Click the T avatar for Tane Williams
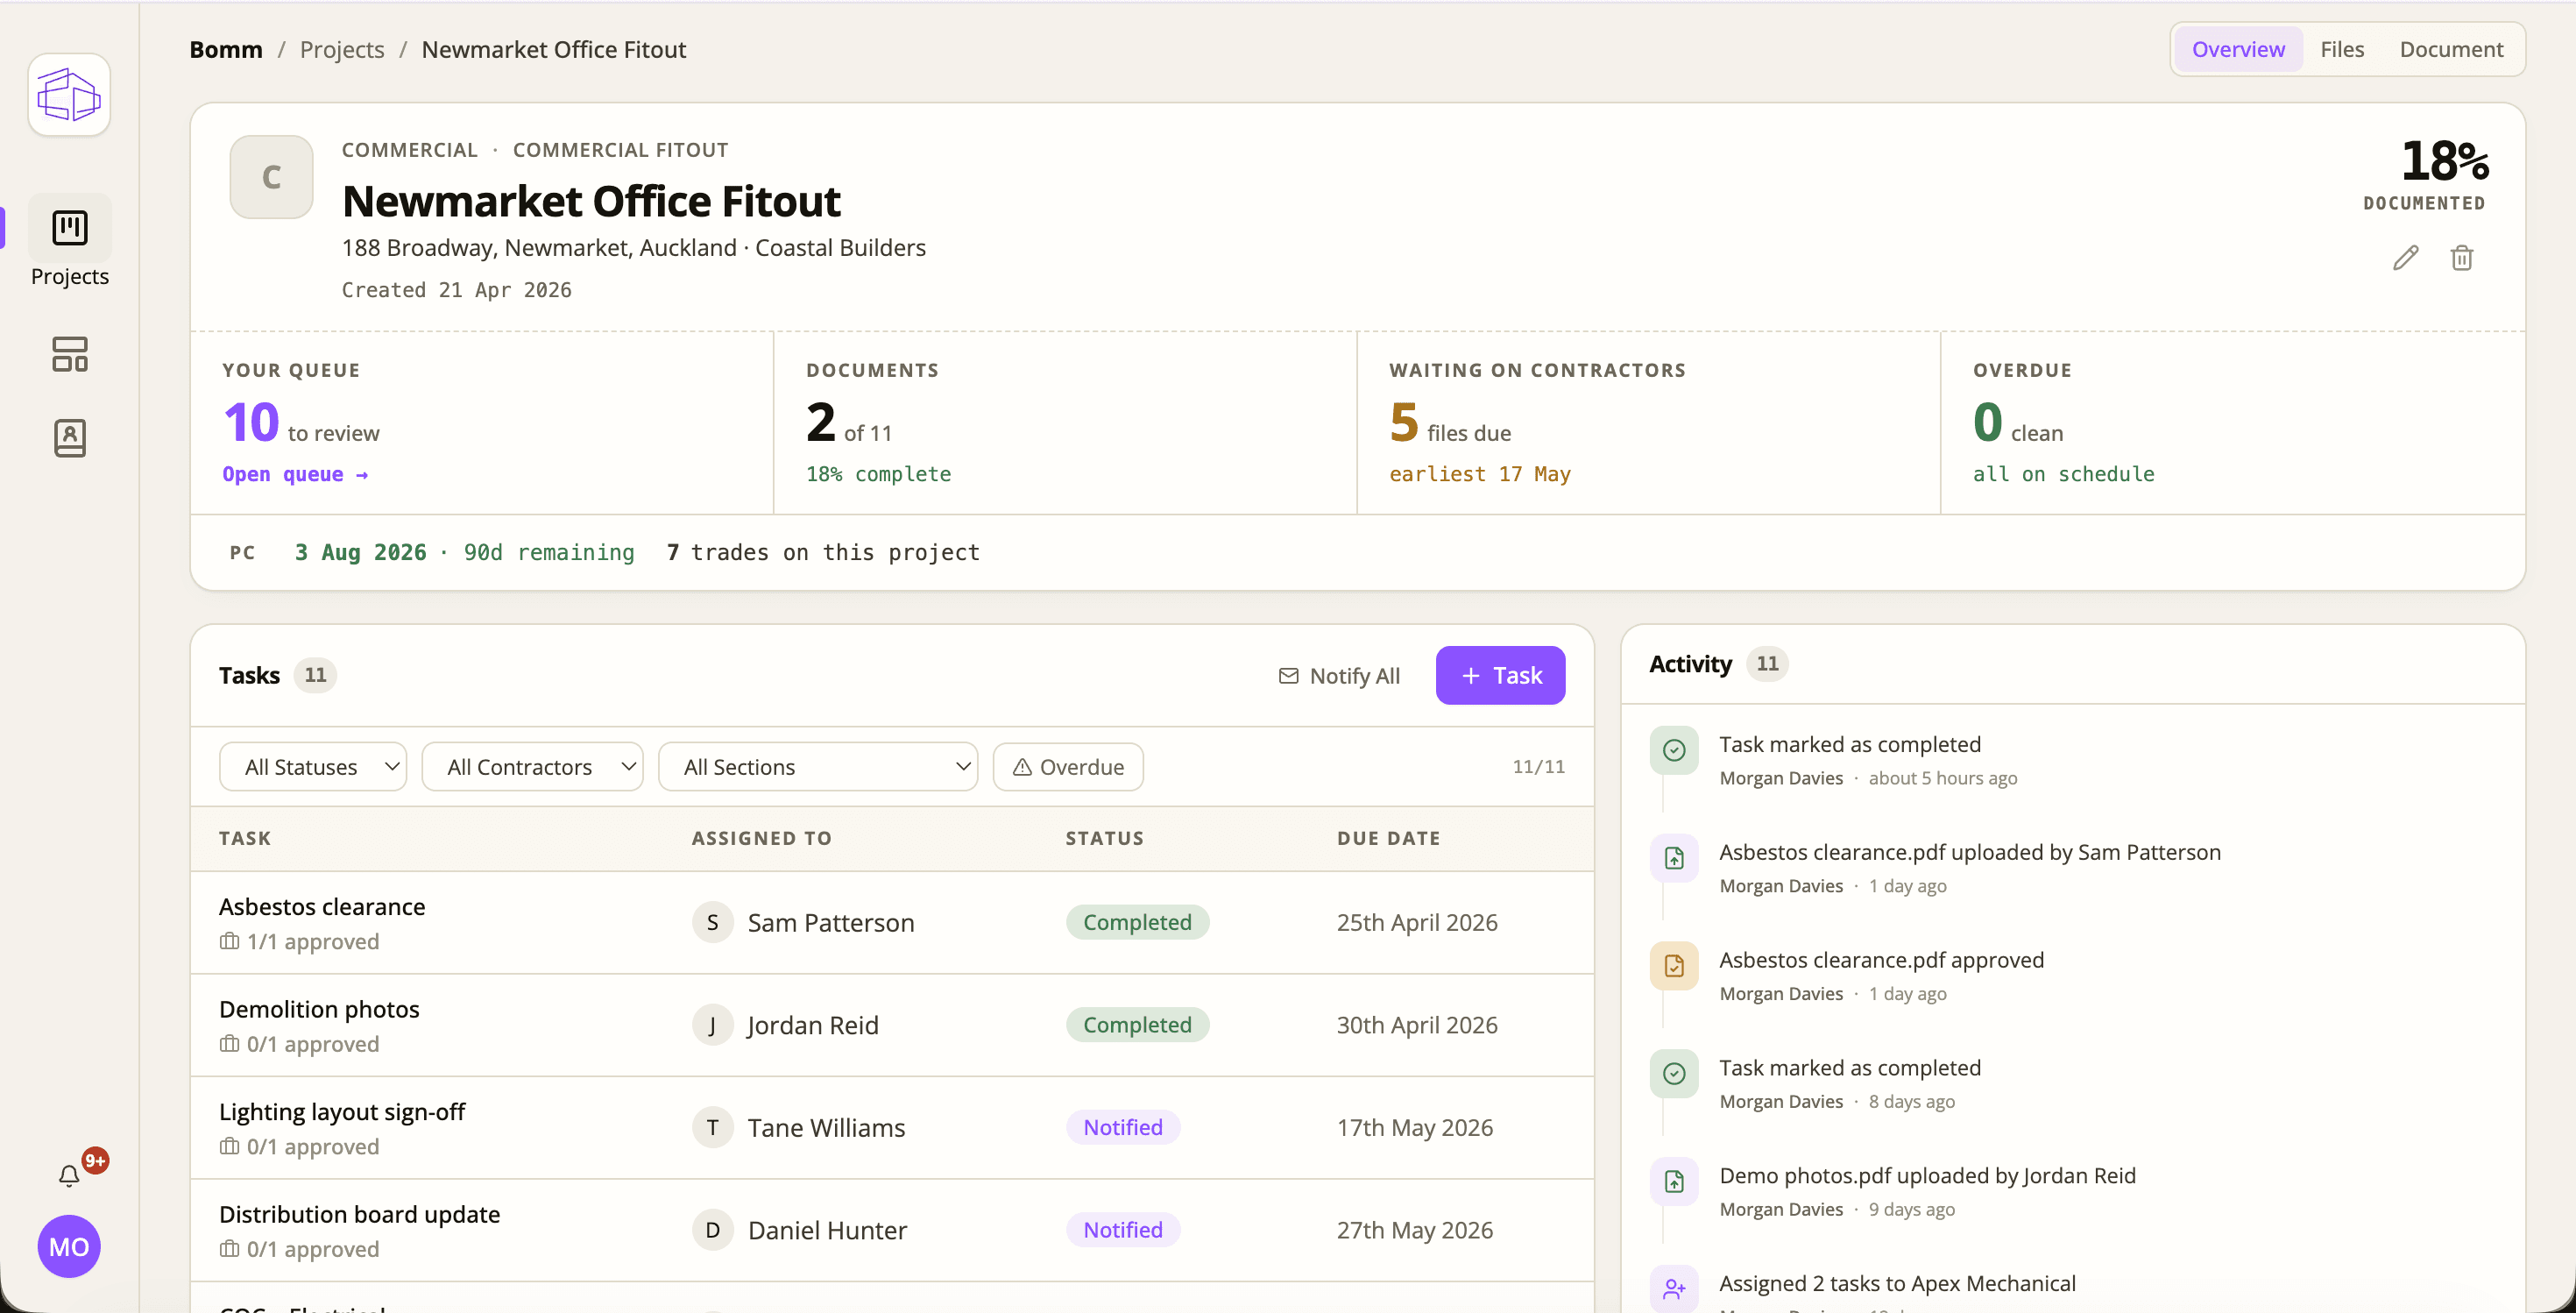Viewport: 2576px width, 1313px height. click(713, 1128)
